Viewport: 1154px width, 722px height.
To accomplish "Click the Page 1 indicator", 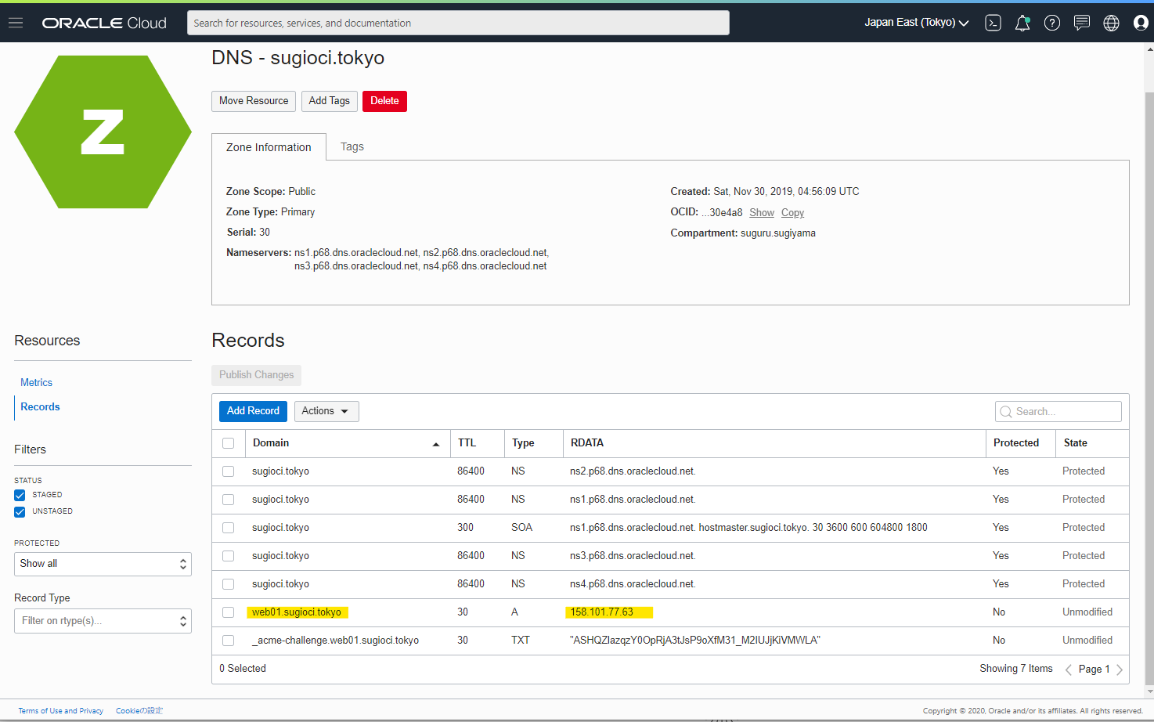I will tap(1094, 670).
